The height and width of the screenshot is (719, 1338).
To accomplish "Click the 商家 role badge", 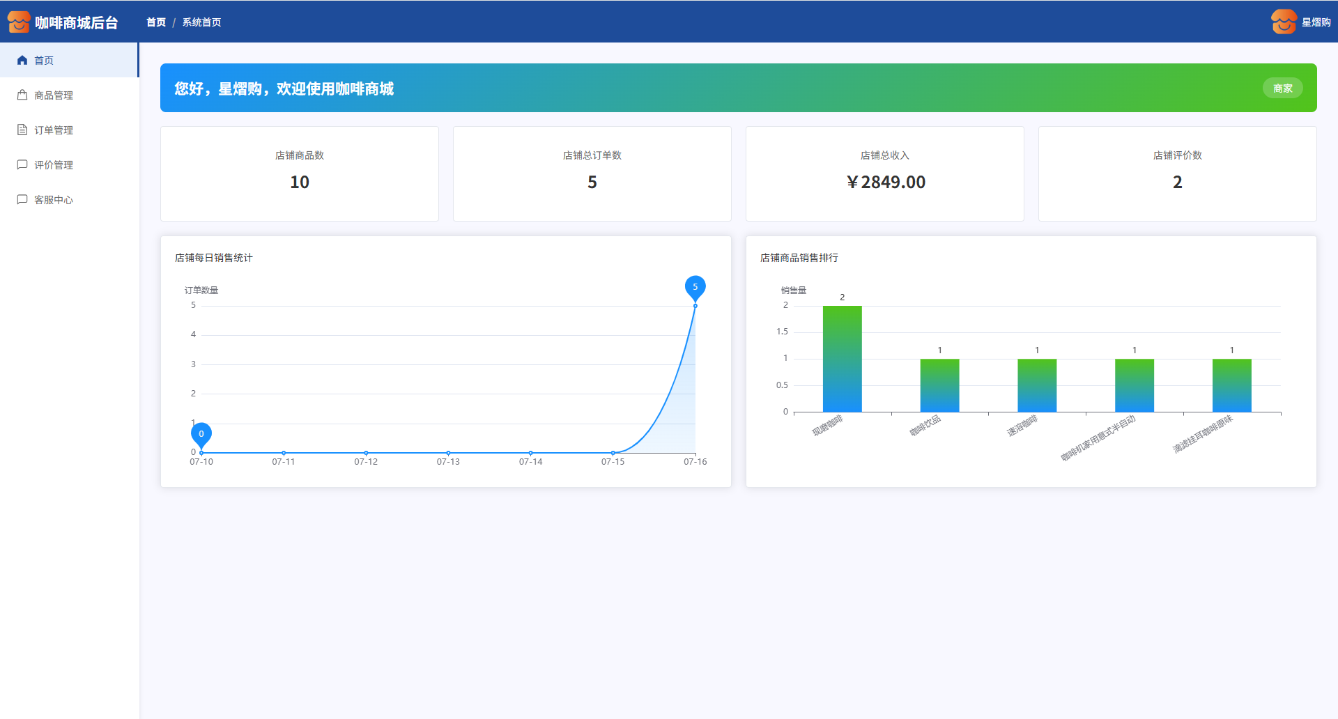I will [x=1282, y=88].
